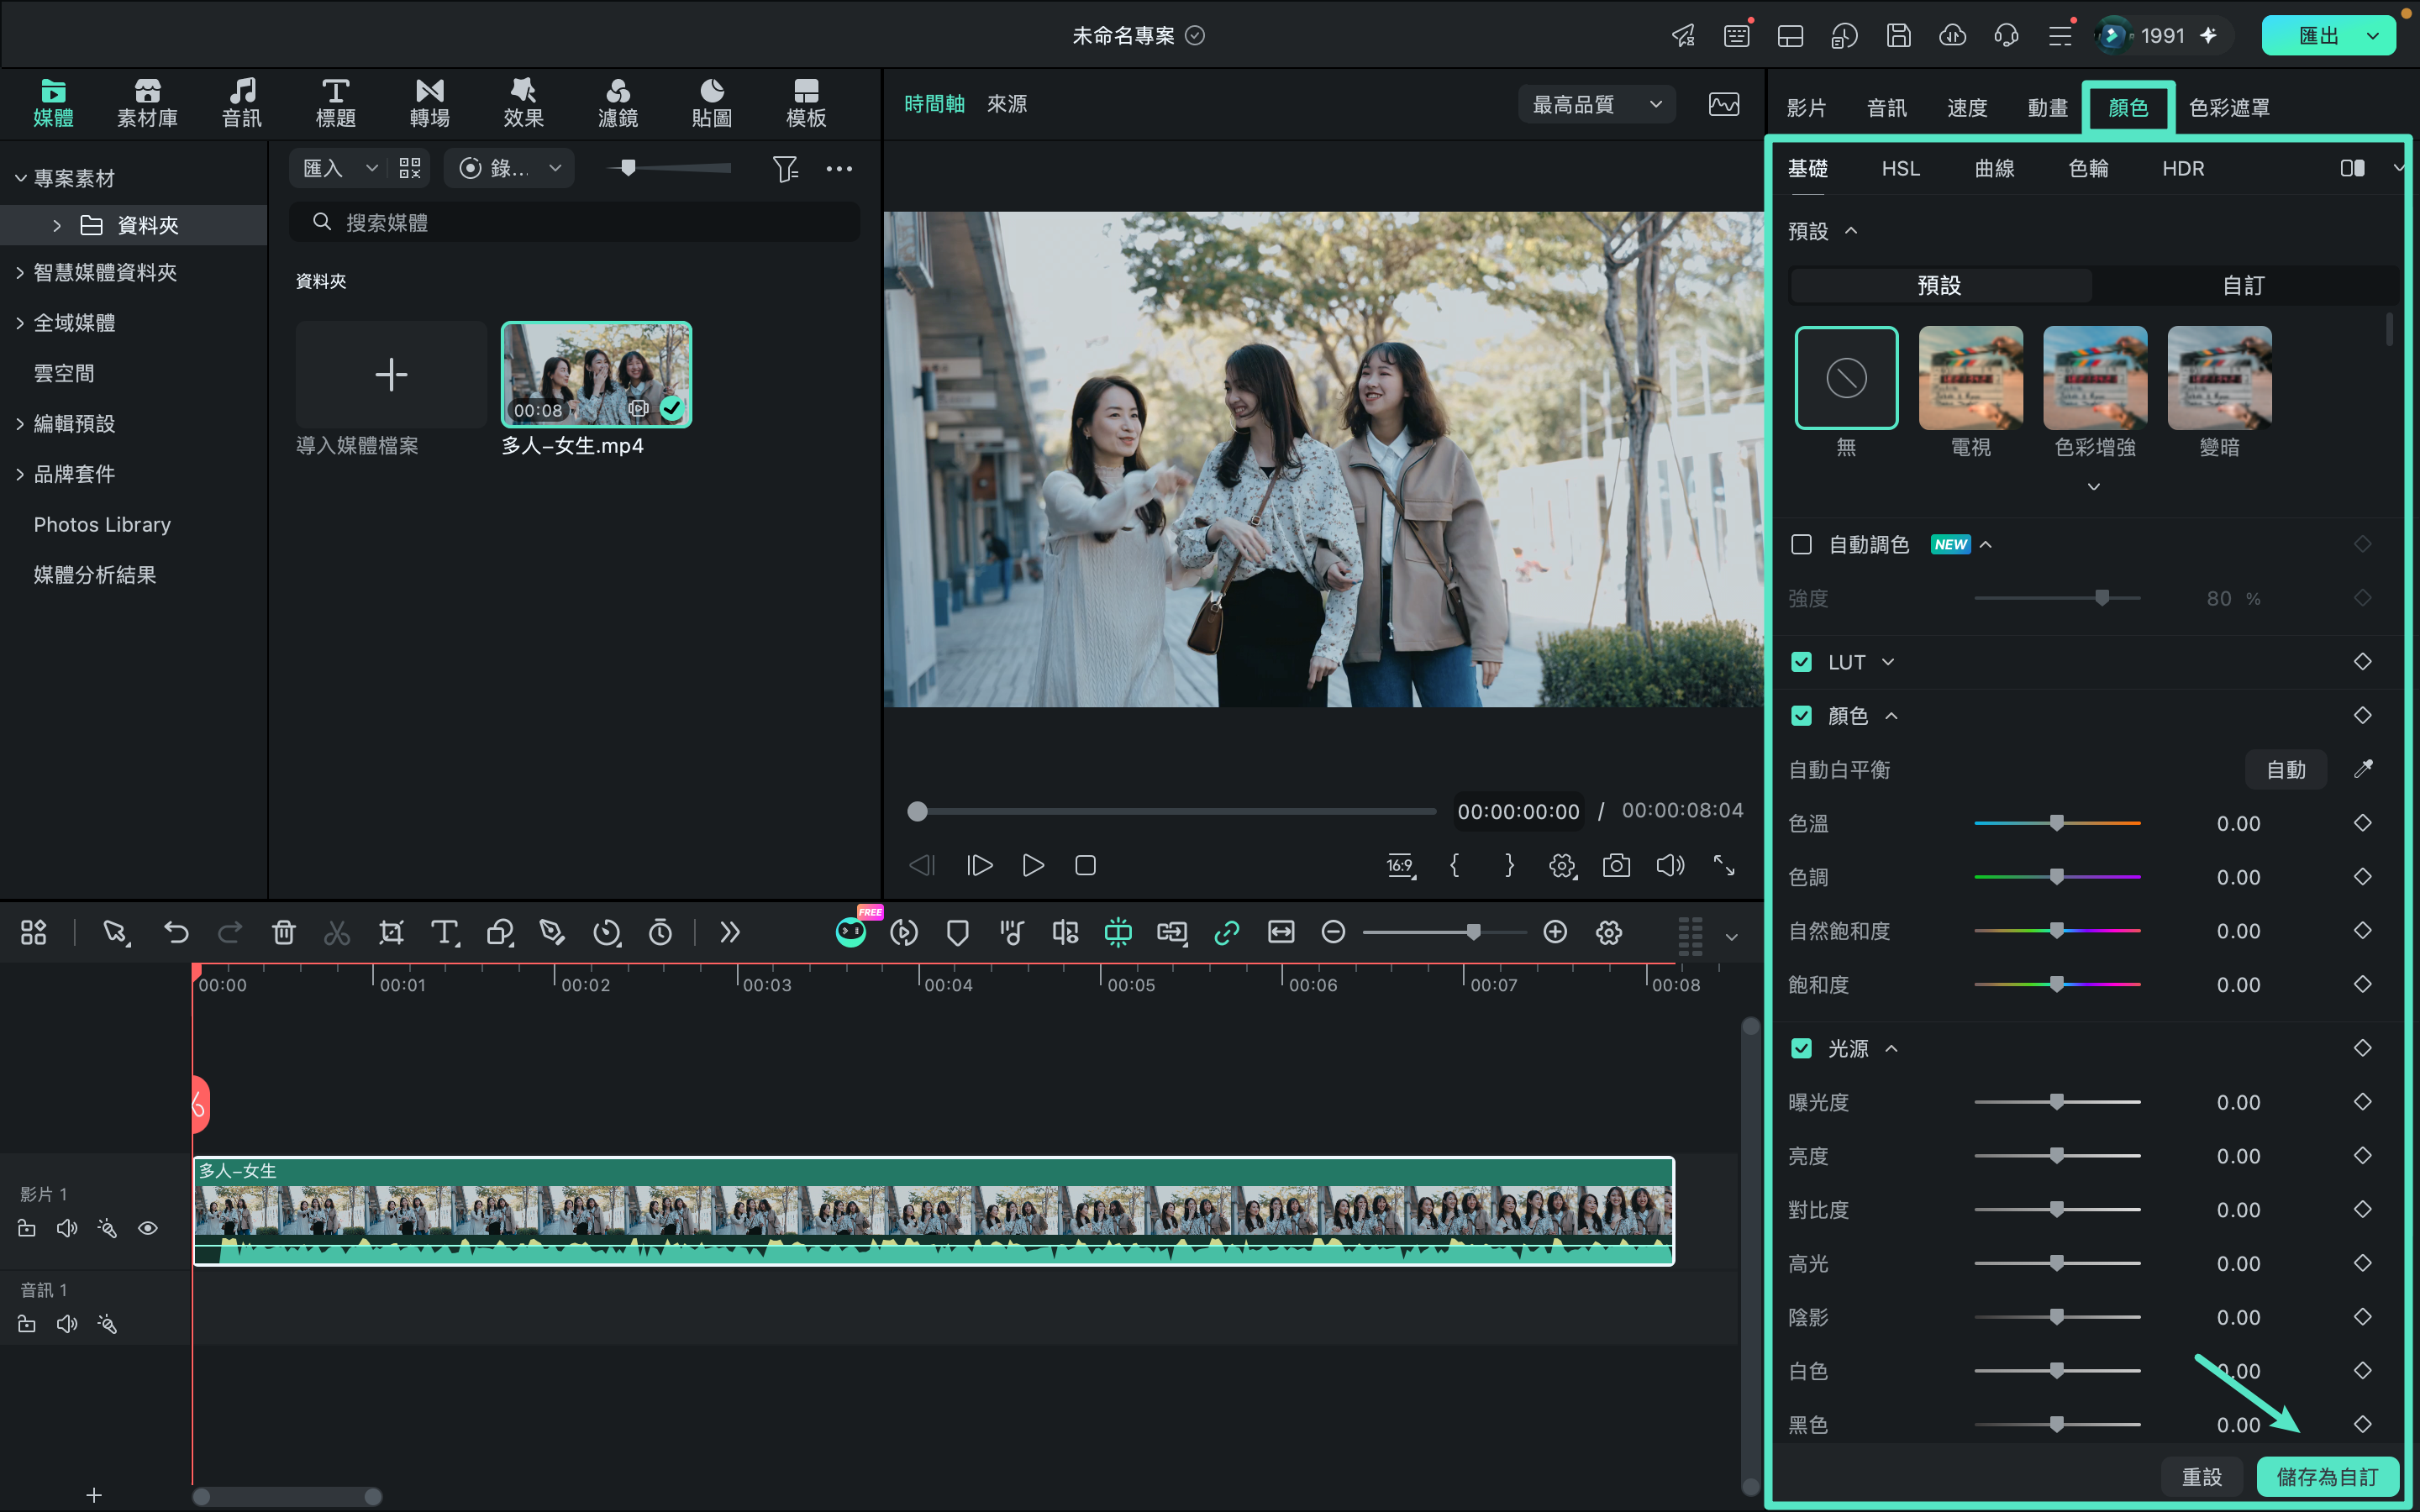
Task: Enable the 自動調色 checkbox
Action: tap(1801, 544)
